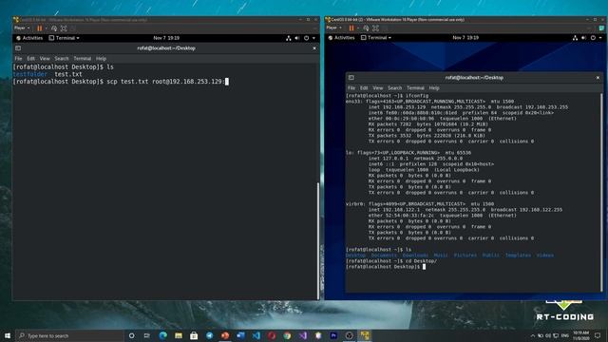
Task: Click network icon in right VM top bar
Action: click(x=575, y=38)
